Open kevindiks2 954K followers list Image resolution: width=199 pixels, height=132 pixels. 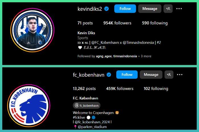coord(117,23)
